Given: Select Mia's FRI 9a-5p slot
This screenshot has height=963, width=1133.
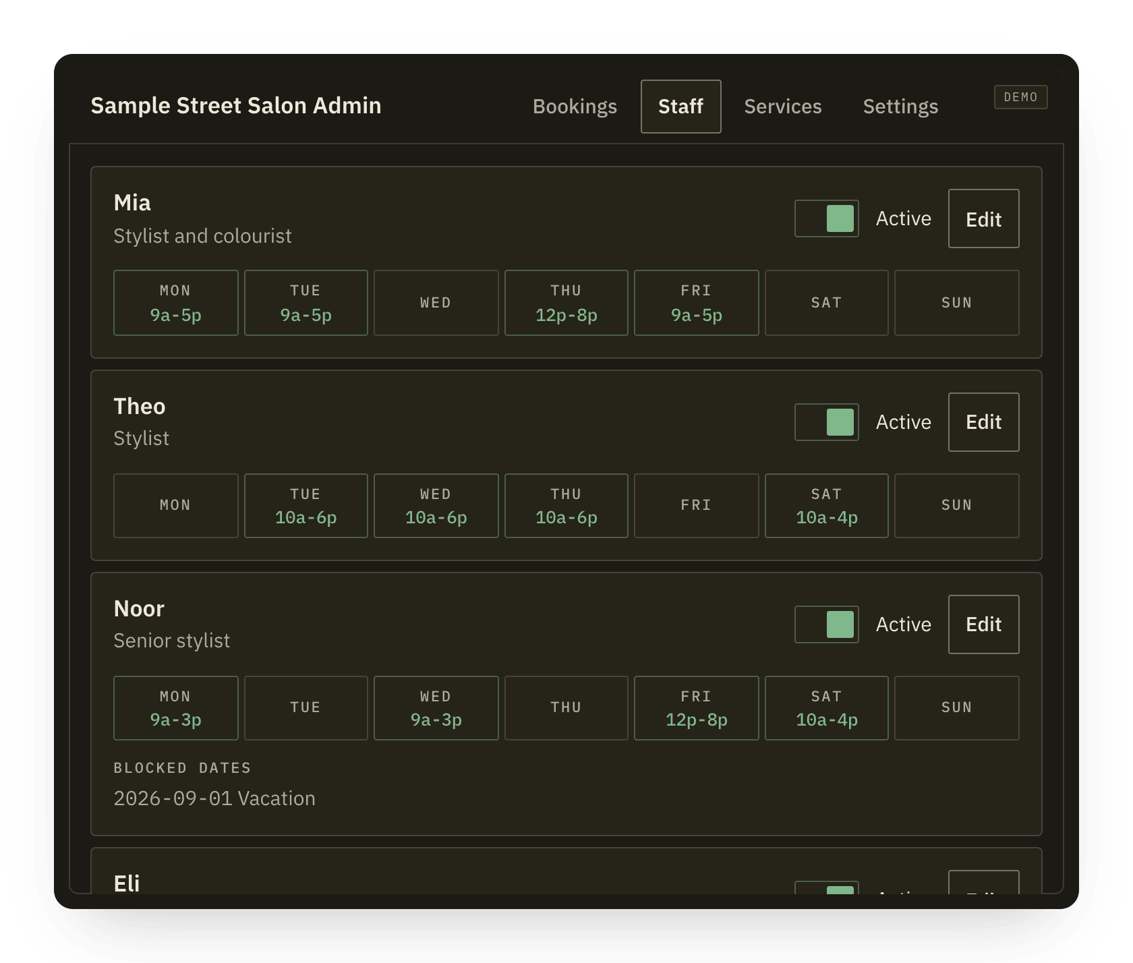Looking at the screenshot, I should coord(696,303).
